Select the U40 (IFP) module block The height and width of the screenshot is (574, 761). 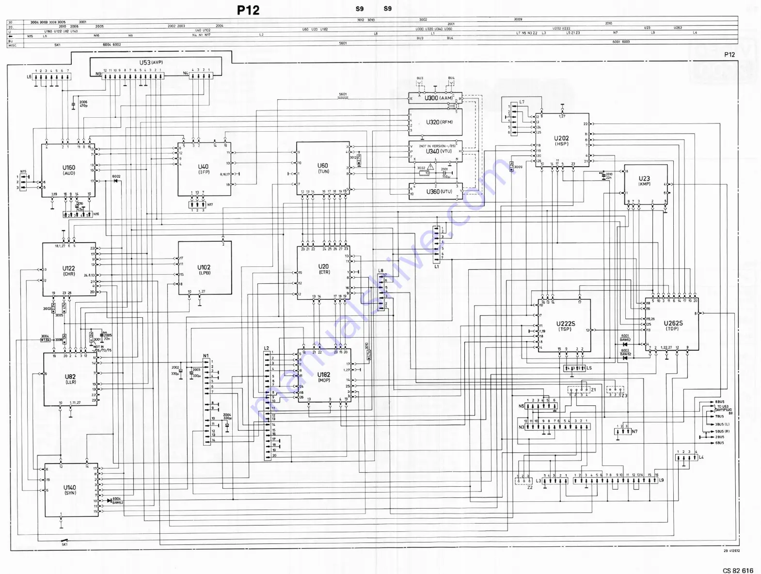(204, 169)
